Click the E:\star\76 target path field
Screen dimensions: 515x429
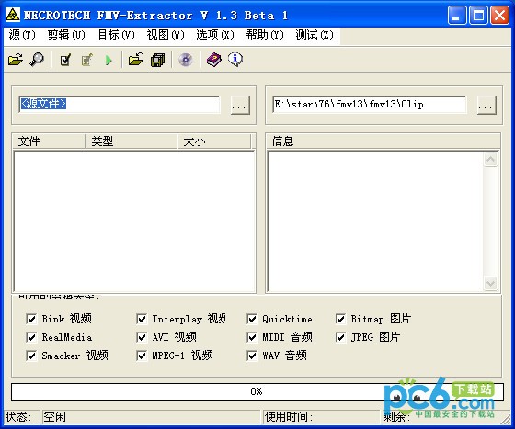[x=369, y=105]
